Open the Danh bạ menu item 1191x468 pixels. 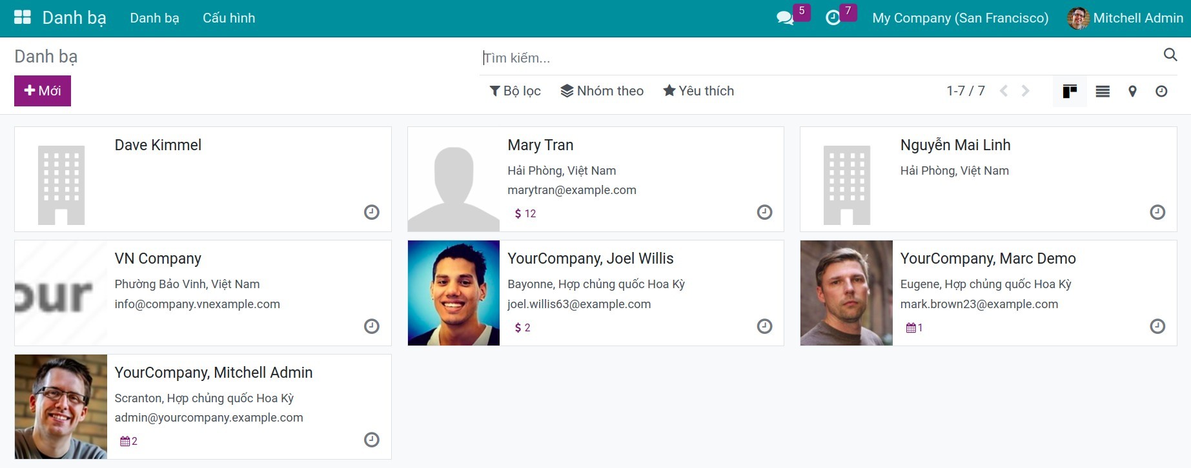click(x=154, y=18)
